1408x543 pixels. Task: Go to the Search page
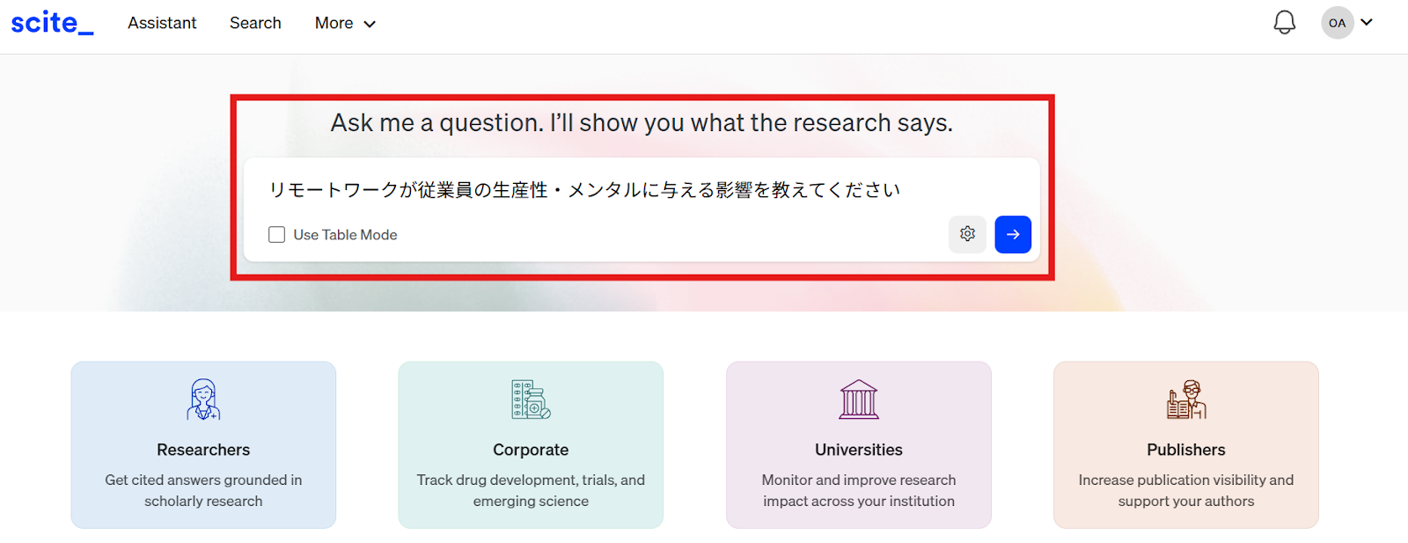pyautogui.click(x=255, y=23)
